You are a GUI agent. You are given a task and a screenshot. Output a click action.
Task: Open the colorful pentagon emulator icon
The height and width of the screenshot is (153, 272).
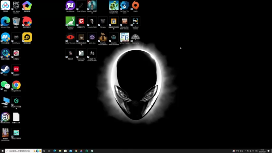tap(27, 6)
